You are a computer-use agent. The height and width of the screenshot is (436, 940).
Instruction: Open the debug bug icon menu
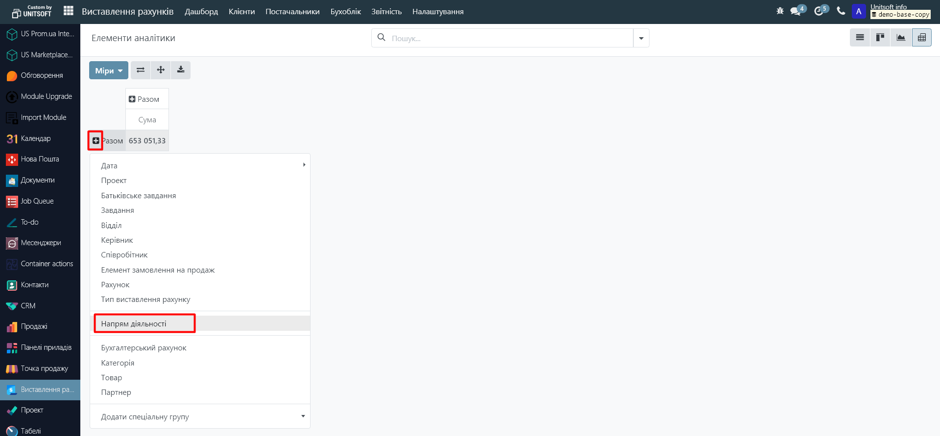(x=780, y=11)
